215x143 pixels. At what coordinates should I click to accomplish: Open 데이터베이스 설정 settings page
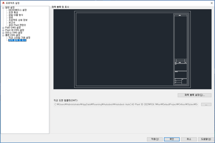18,10
